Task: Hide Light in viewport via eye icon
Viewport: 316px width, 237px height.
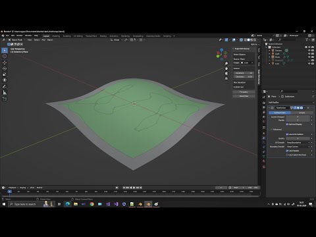Action: coord(309,54)
